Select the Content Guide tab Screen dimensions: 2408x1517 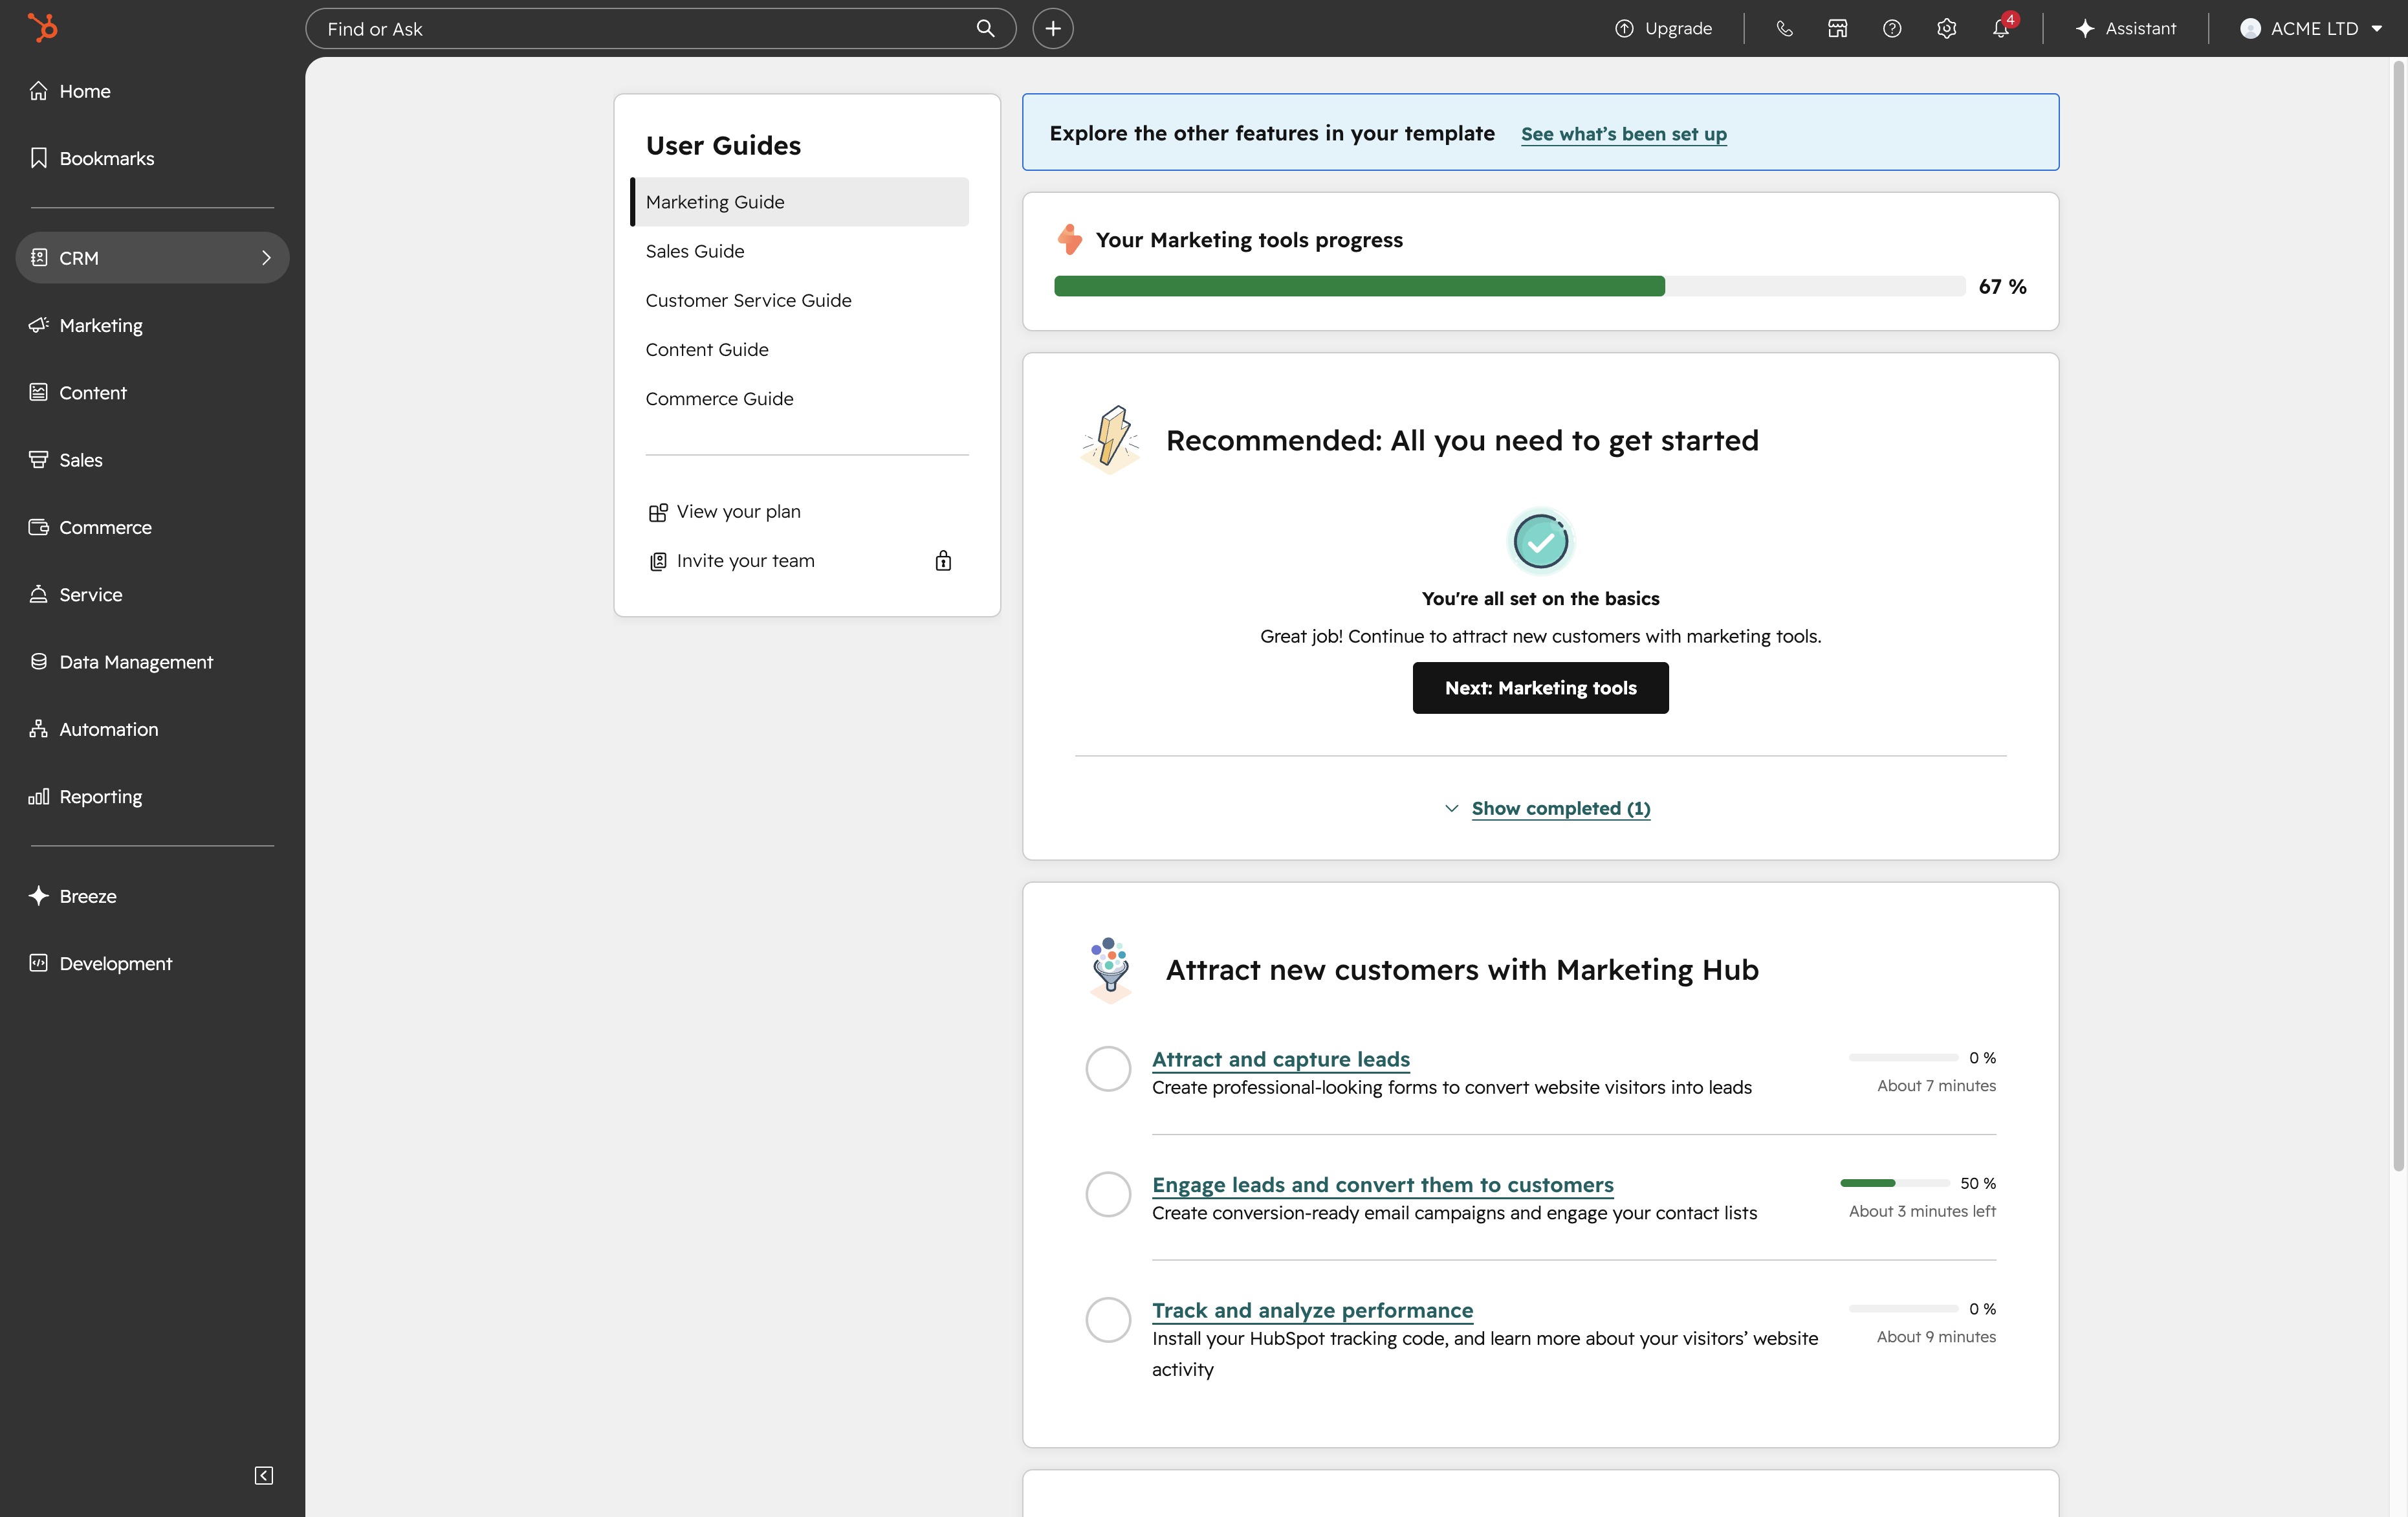[800, 349]
